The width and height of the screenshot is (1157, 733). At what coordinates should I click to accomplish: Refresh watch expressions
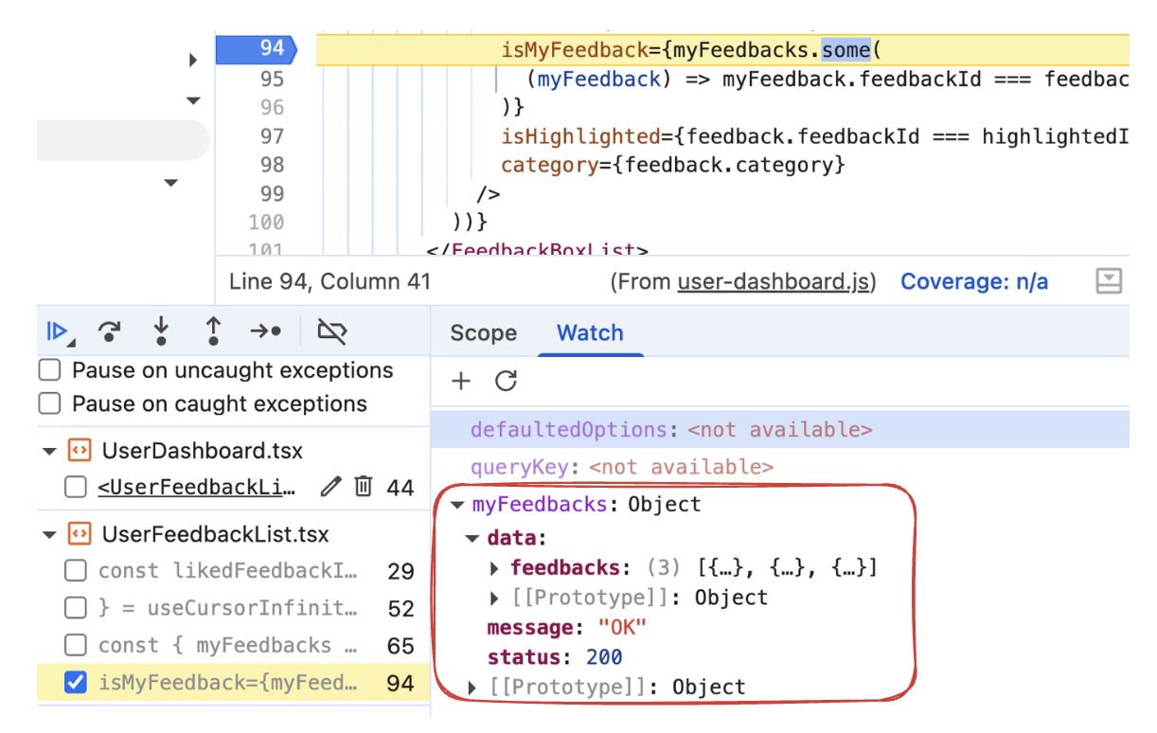pyautogui.click(x=507, y=381)
